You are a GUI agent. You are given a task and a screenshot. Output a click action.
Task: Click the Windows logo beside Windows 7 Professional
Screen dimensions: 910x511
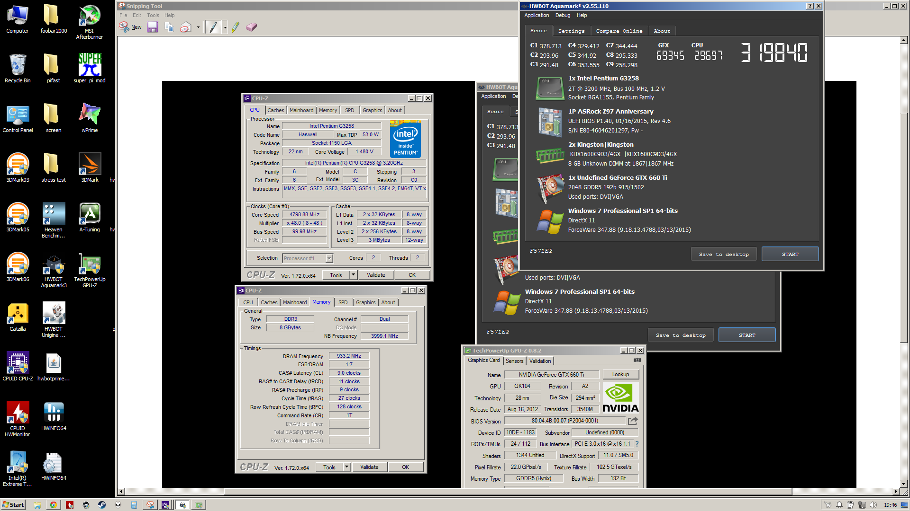click(550, 221)
